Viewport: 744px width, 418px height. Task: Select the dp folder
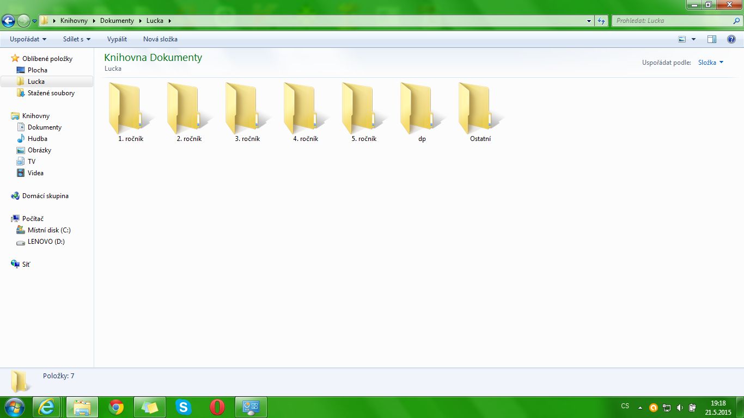[422, 113]
